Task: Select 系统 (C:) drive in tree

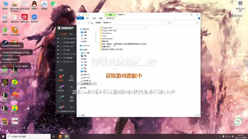Action: point(86,74)
